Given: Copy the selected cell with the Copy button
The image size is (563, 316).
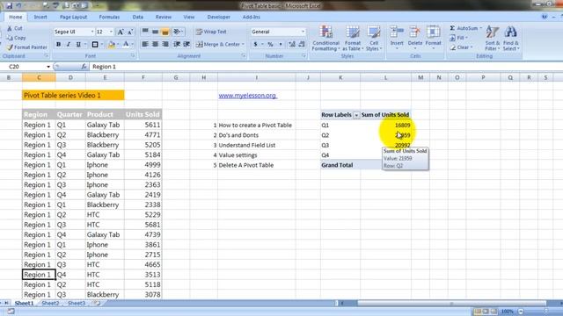Looking at the screenshot, I should click(x=16, y=38).
